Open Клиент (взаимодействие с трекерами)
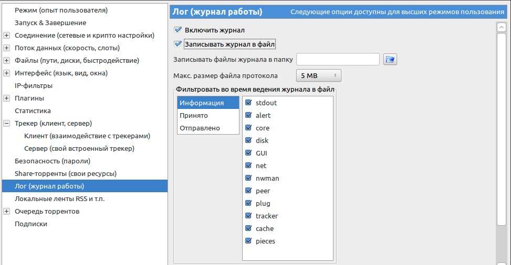Viewport: 511px width, 265px height. click(x=87, y=136)
